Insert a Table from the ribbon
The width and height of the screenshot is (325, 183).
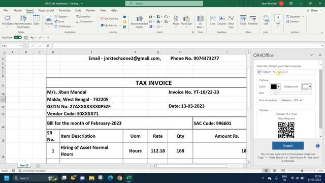pos(36,20)
